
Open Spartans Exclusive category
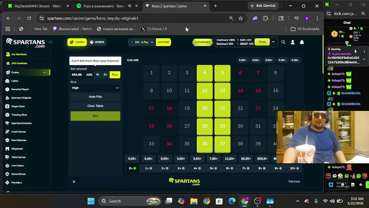21,123
